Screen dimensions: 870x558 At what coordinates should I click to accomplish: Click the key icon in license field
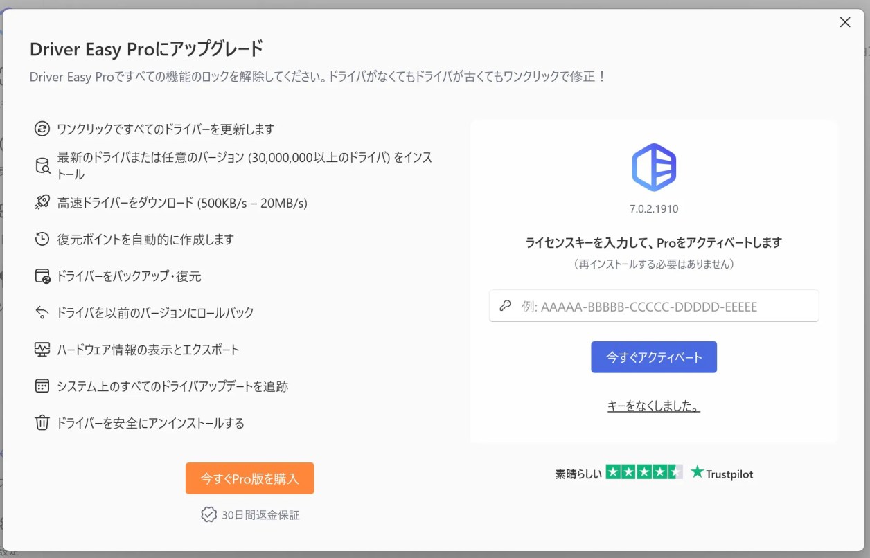(506, 306)
